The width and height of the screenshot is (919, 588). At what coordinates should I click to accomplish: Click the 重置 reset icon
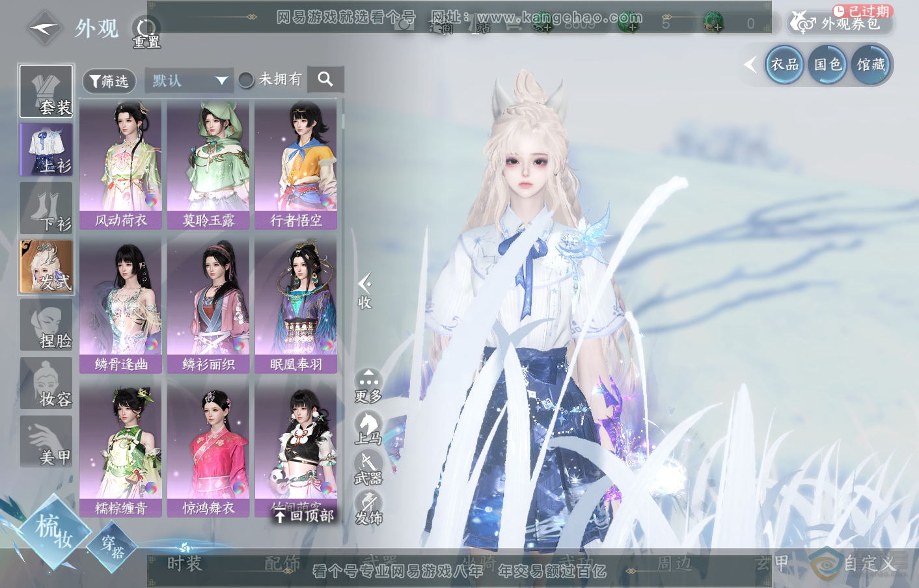[x=146, y=31]
